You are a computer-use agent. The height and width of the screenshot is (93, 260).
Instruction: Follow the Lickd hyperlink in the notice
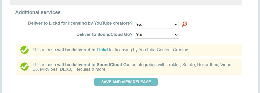[102, 50]
